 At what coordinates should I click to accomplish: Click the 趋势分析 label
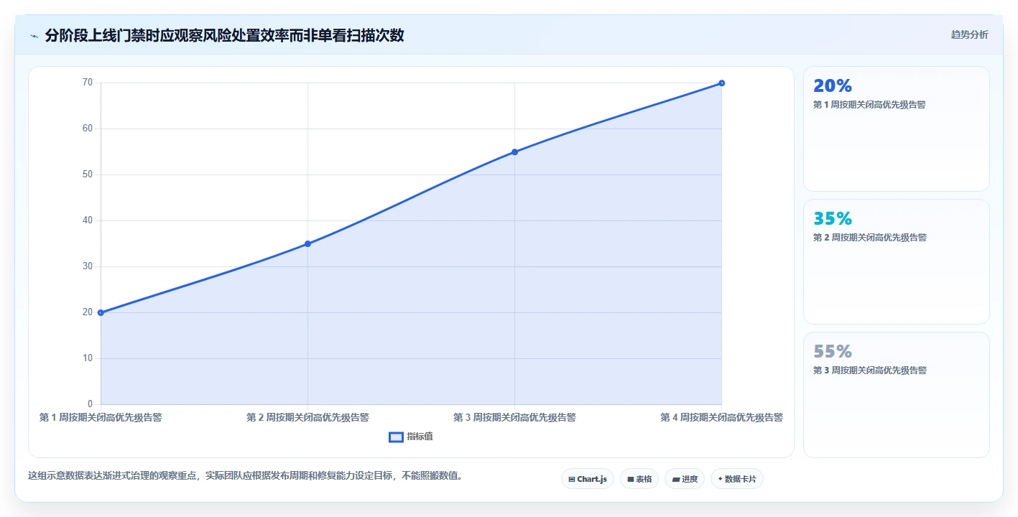pos(969,34)
